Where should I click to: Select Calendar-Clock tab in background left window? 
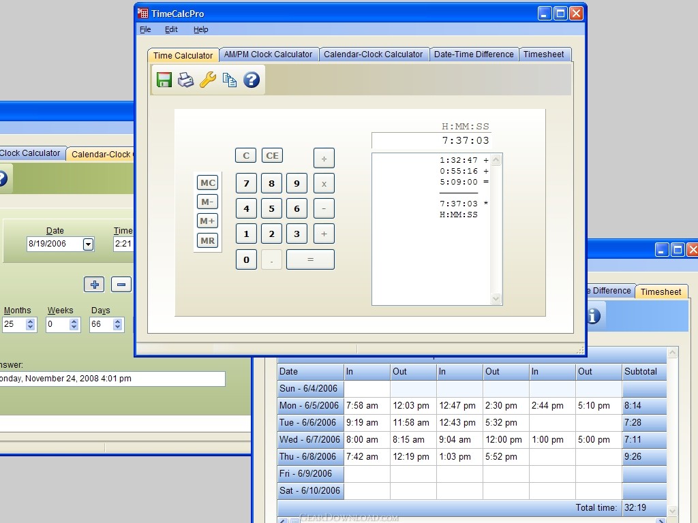click(101, 155)
